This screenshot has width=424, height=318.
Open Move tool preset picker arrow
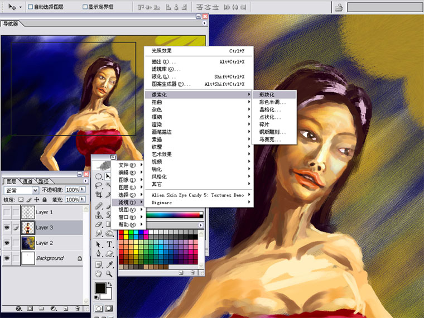[x=21, y=7]
